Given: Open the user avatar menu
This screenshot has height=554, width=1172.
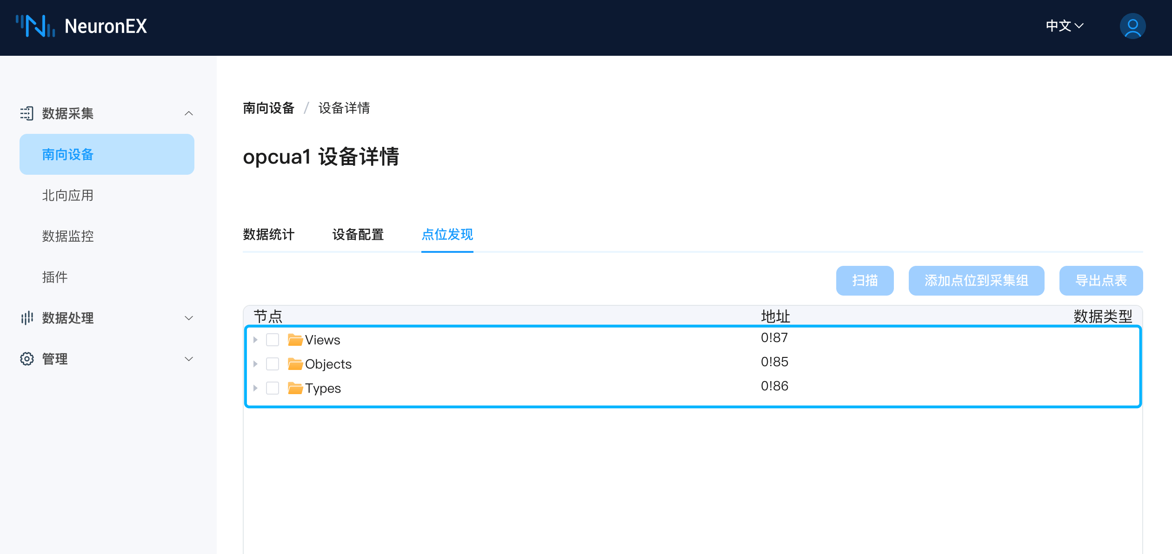Looking at the screenshot, I should click(x=1132, y=26).
